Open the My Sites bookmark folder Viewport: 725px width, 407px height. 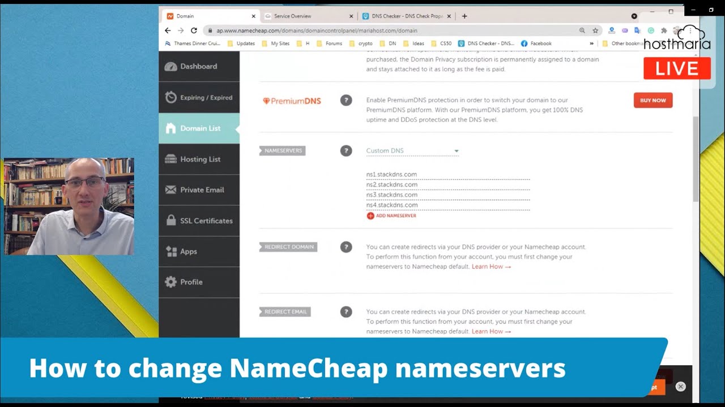click(276, 44)
